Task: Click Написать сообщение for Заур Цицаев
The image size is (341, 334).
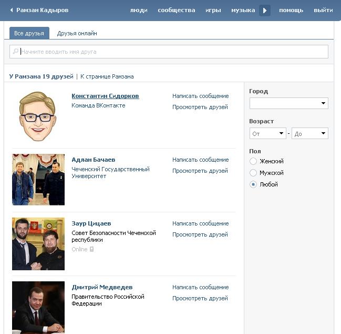Action: coord(201,223)
